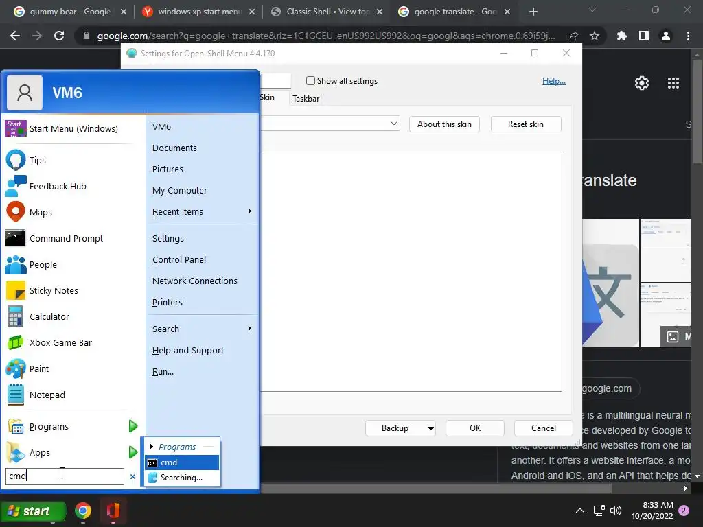Clear the search box with the X icon
703x527 pixels.
click(x=132, y=476)
